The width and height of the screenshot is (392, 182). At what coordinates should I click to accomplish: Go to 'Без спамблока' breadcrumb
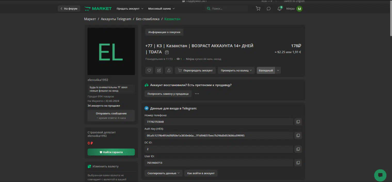click(148, 19)
